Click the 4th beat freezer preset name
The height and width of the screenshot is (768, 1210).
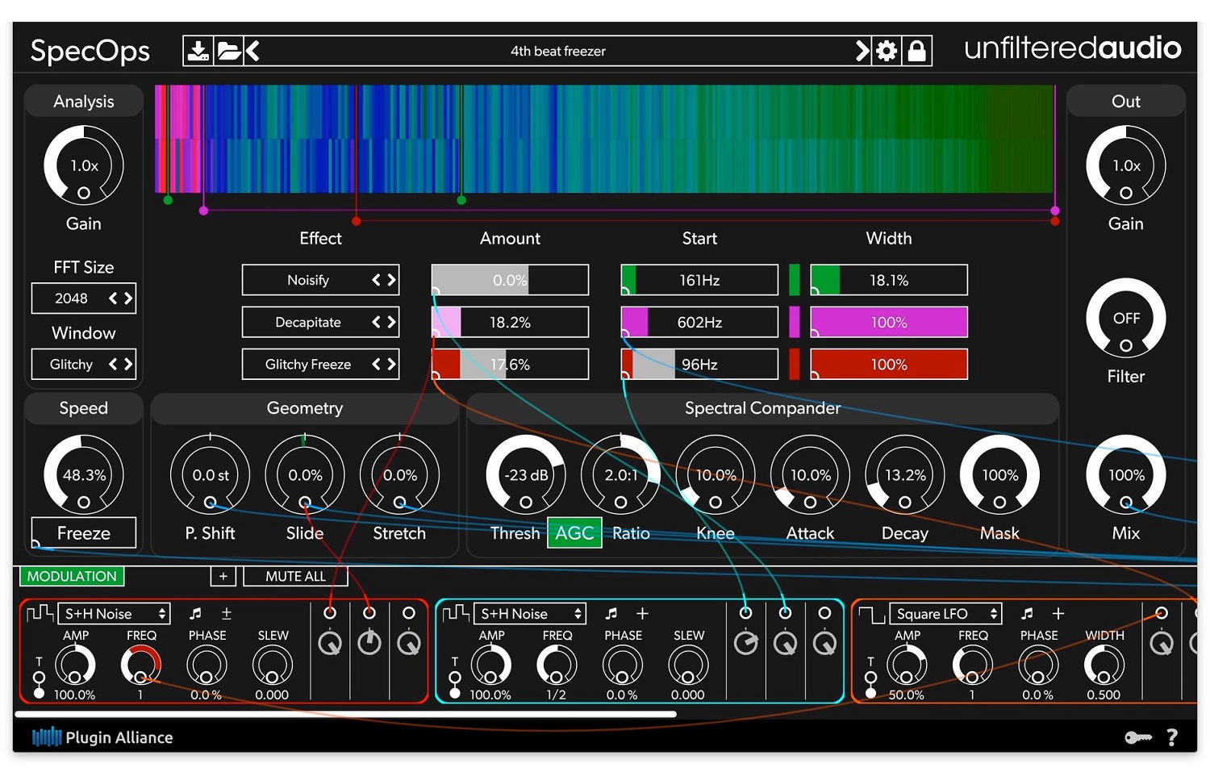[557, 51]
